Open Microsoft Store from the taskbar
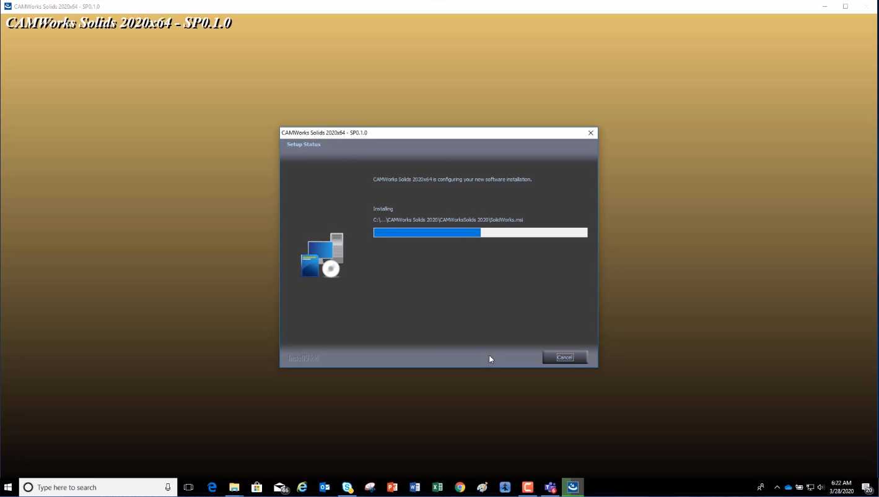Image resolution: width=879 pixels, height=497 pixels. point(256,487)
